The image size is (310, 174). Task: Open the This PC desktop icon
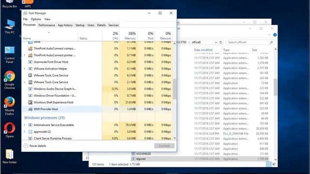click(10, 27)
